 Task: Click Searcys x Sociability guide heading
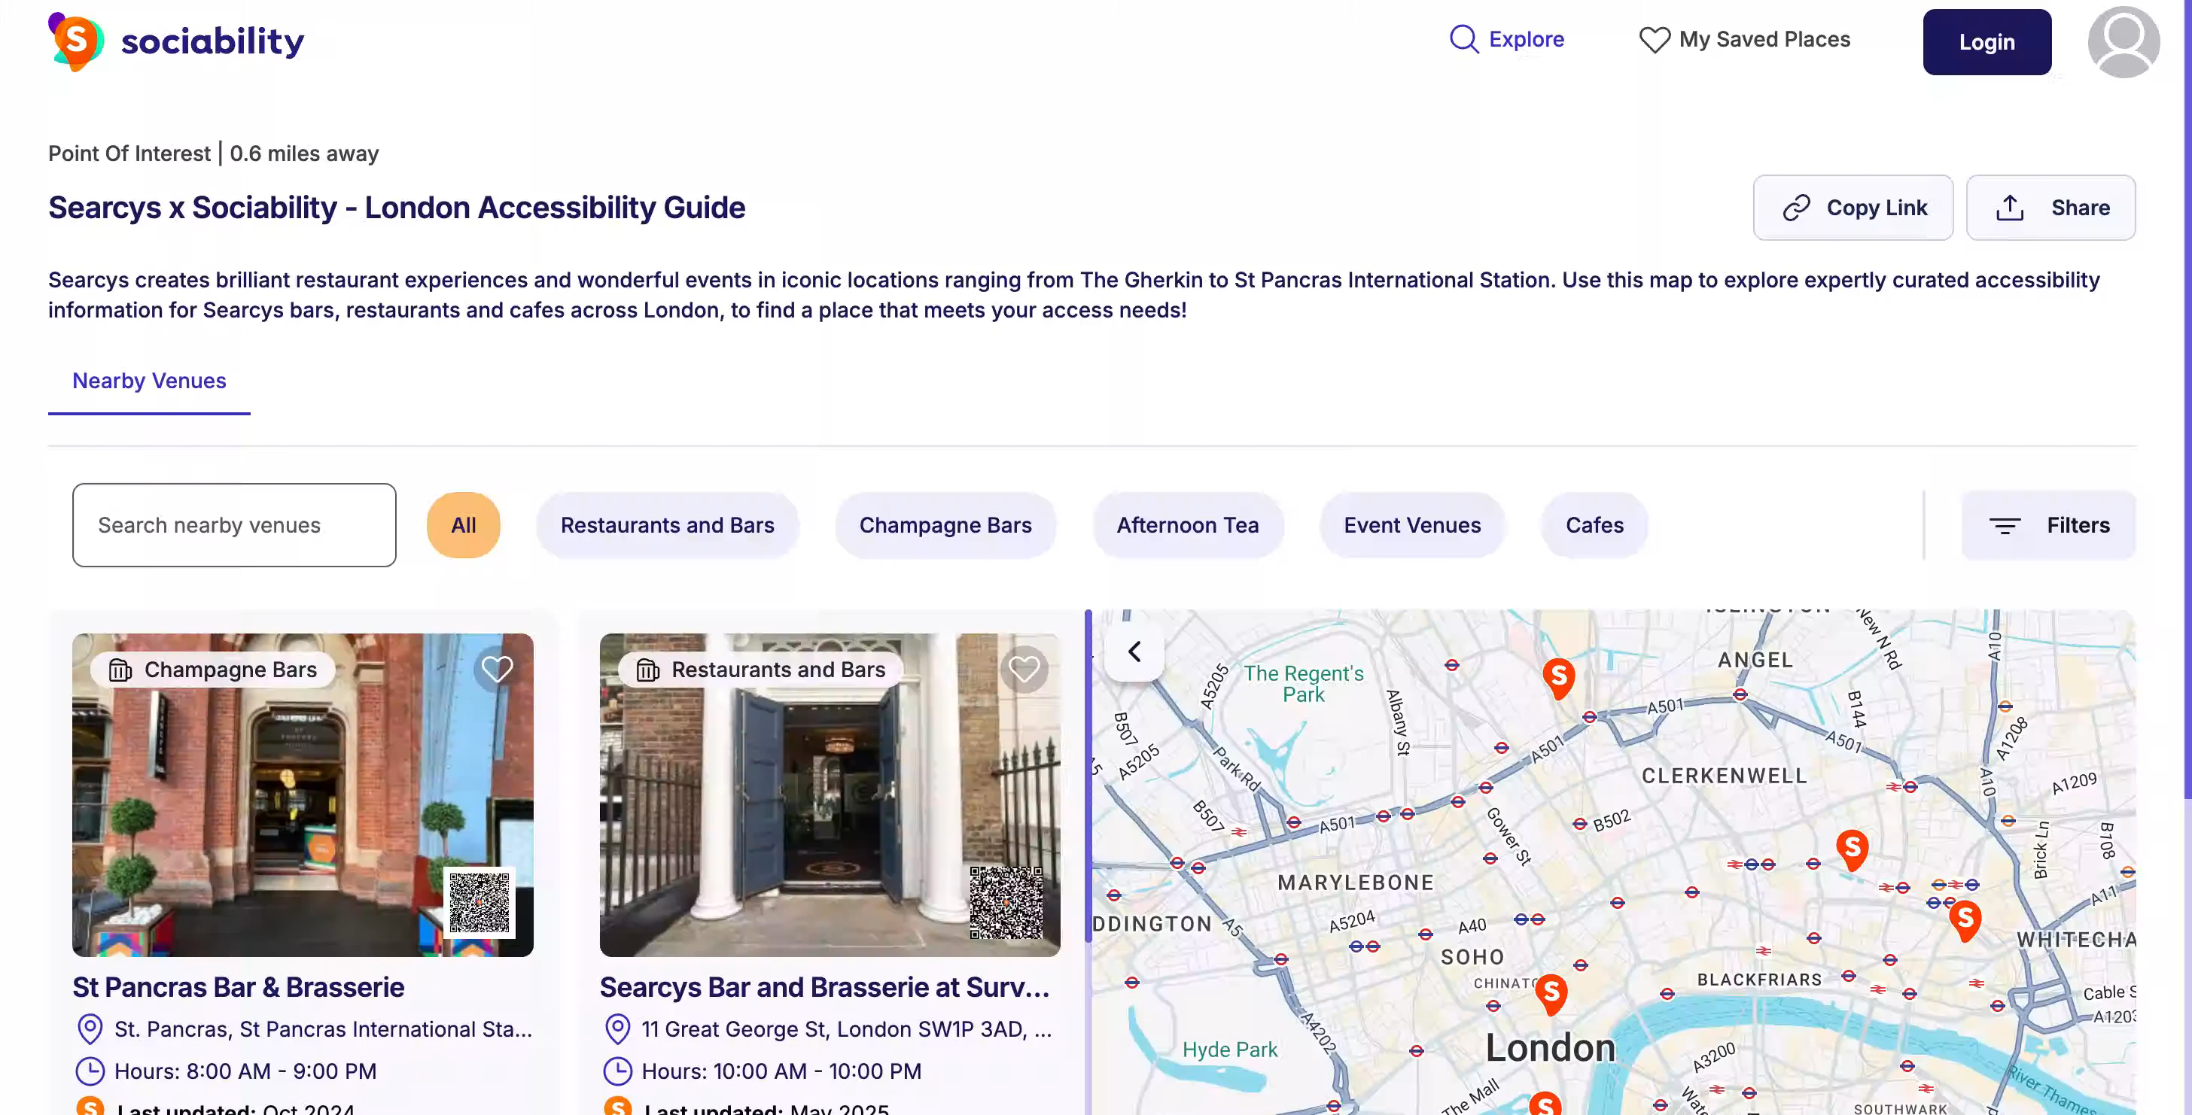coord(397,208)
